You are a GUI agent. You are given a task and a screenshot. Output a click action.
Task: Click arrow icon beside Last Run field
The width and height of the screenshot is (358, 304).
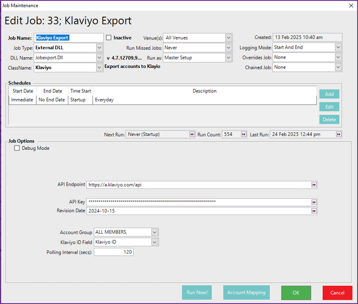click(x=338, y=134)
